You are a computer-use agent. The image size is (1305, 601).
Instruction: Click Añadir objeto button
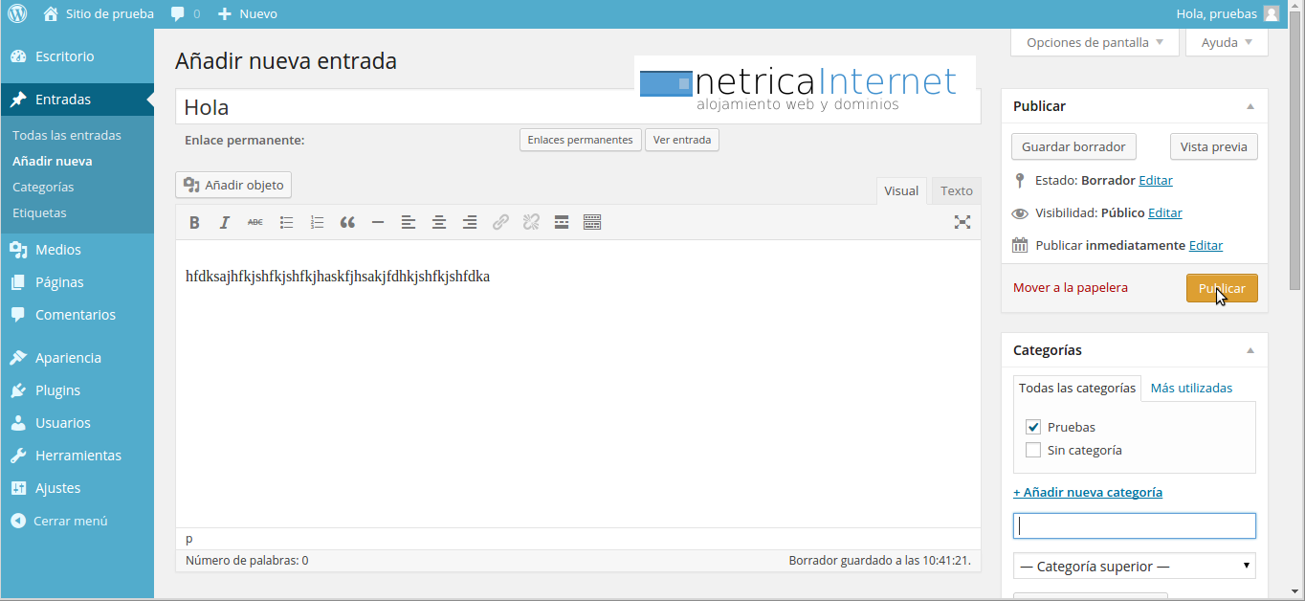[233, 185]
